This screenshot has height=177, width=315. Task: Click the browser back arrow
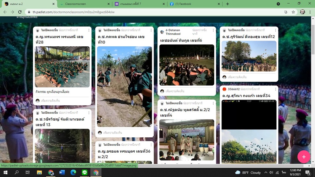pos(5,12)
